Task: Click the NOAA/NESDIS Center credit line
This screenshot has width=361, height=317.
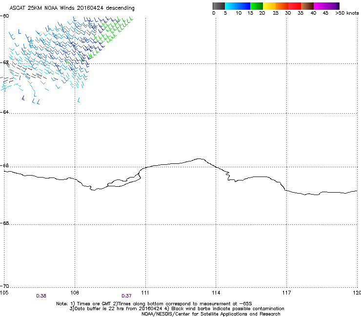Action: (211, 314)
